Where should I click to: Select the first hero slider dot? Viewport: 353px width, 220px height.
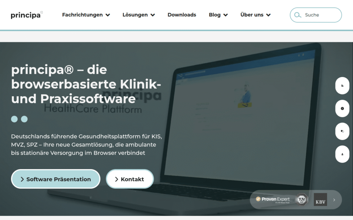tap(14, 119)
